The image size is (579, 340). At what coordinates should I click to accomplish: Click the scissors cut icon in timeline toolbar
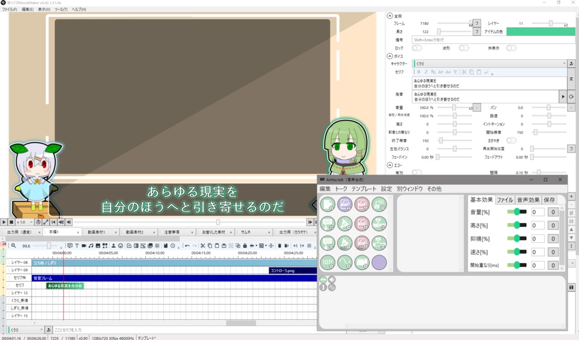pyautogui.click(x=203, y=246)
